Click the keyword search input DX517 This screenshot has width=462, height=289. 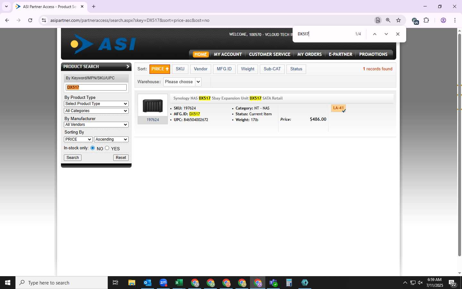pyautogui.click(x=96, y=87)
